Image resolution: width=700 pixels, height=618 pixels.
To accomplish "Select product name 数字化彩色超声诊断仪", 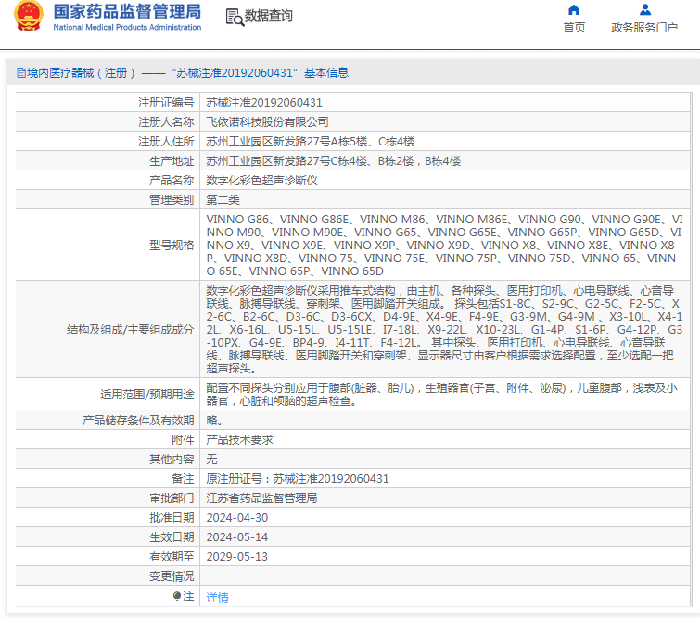I will 261,181.
